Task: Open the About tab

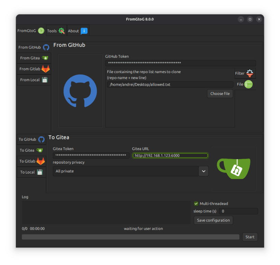Action: pos(78,31)
